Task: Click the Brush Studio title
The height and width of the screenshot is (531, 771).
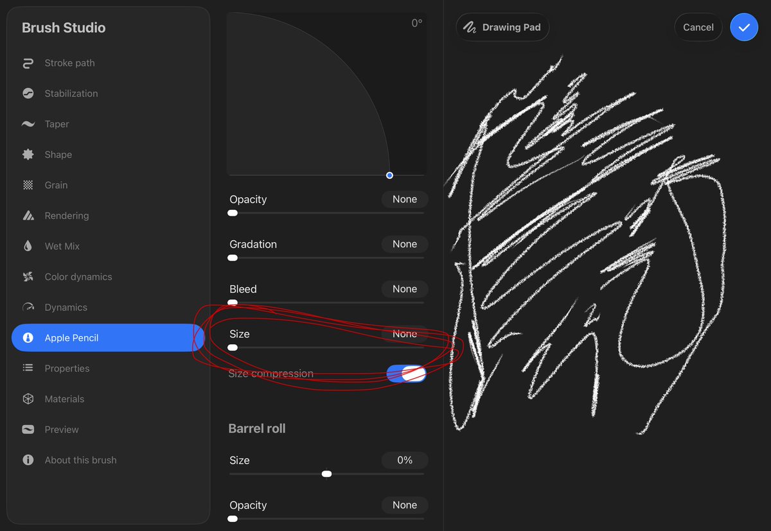Action: coord(64,28)
